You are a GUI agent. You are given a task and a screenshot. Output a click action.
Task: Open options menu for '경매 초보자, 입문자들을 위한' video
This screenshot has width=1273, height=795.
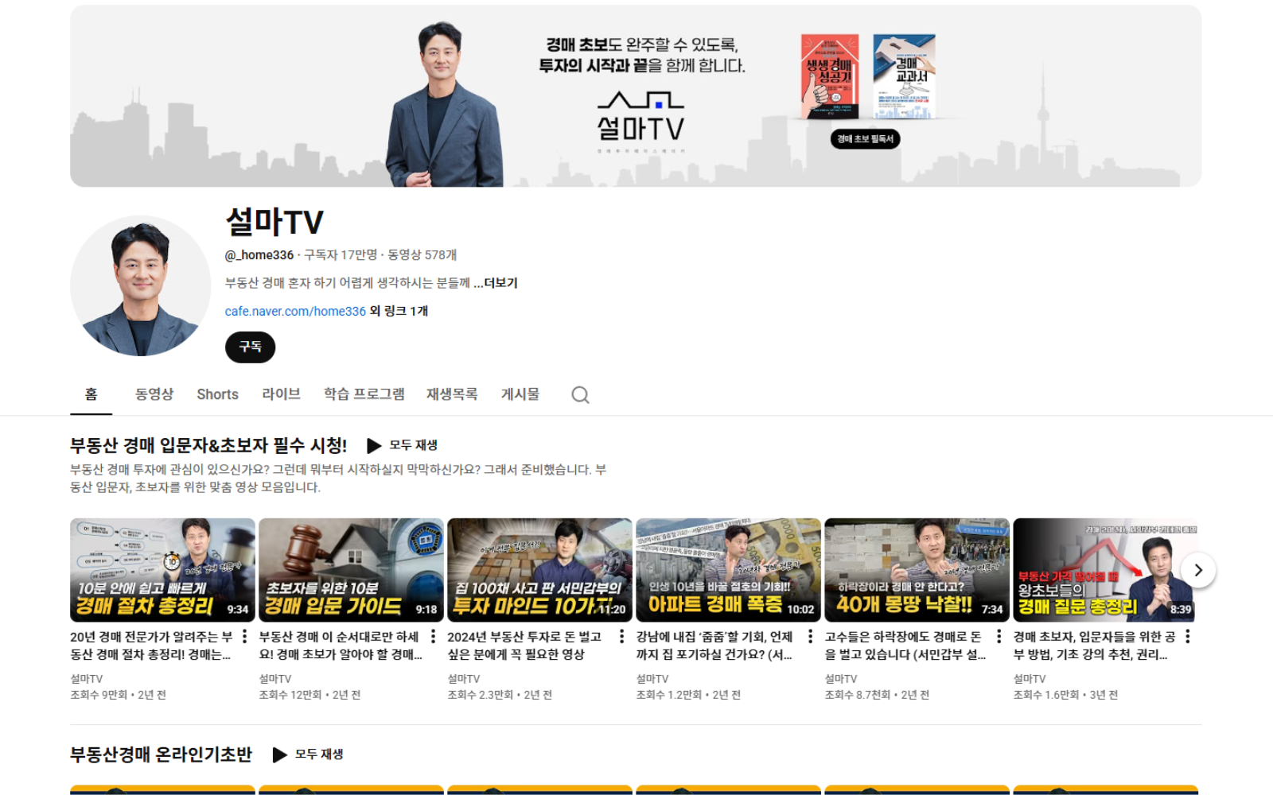(x=1187, y=637)
